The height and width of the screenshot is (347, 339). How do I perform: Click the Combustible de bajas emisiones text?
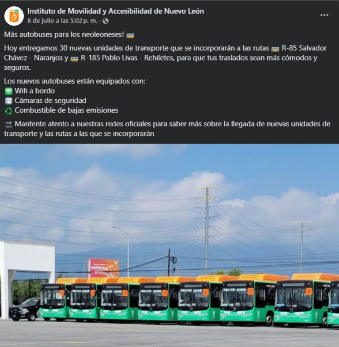(x=66, y=110)
